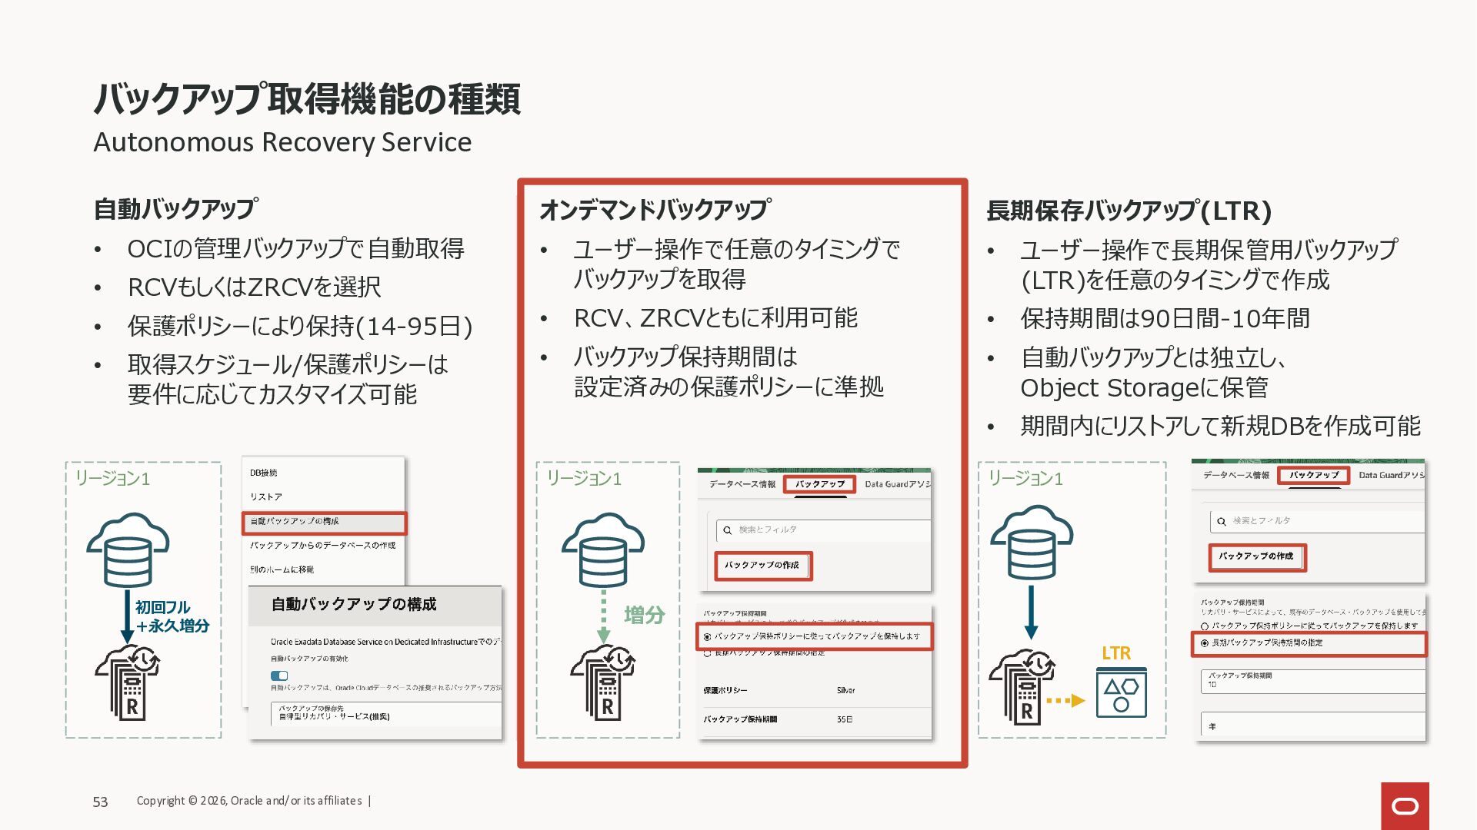This screenshot has width=1477, height=830.
Task: Select 長期バックアップ保持期間の指定 radio in LTR panel
Action: pyautogui.click(x=1205, y=643)
